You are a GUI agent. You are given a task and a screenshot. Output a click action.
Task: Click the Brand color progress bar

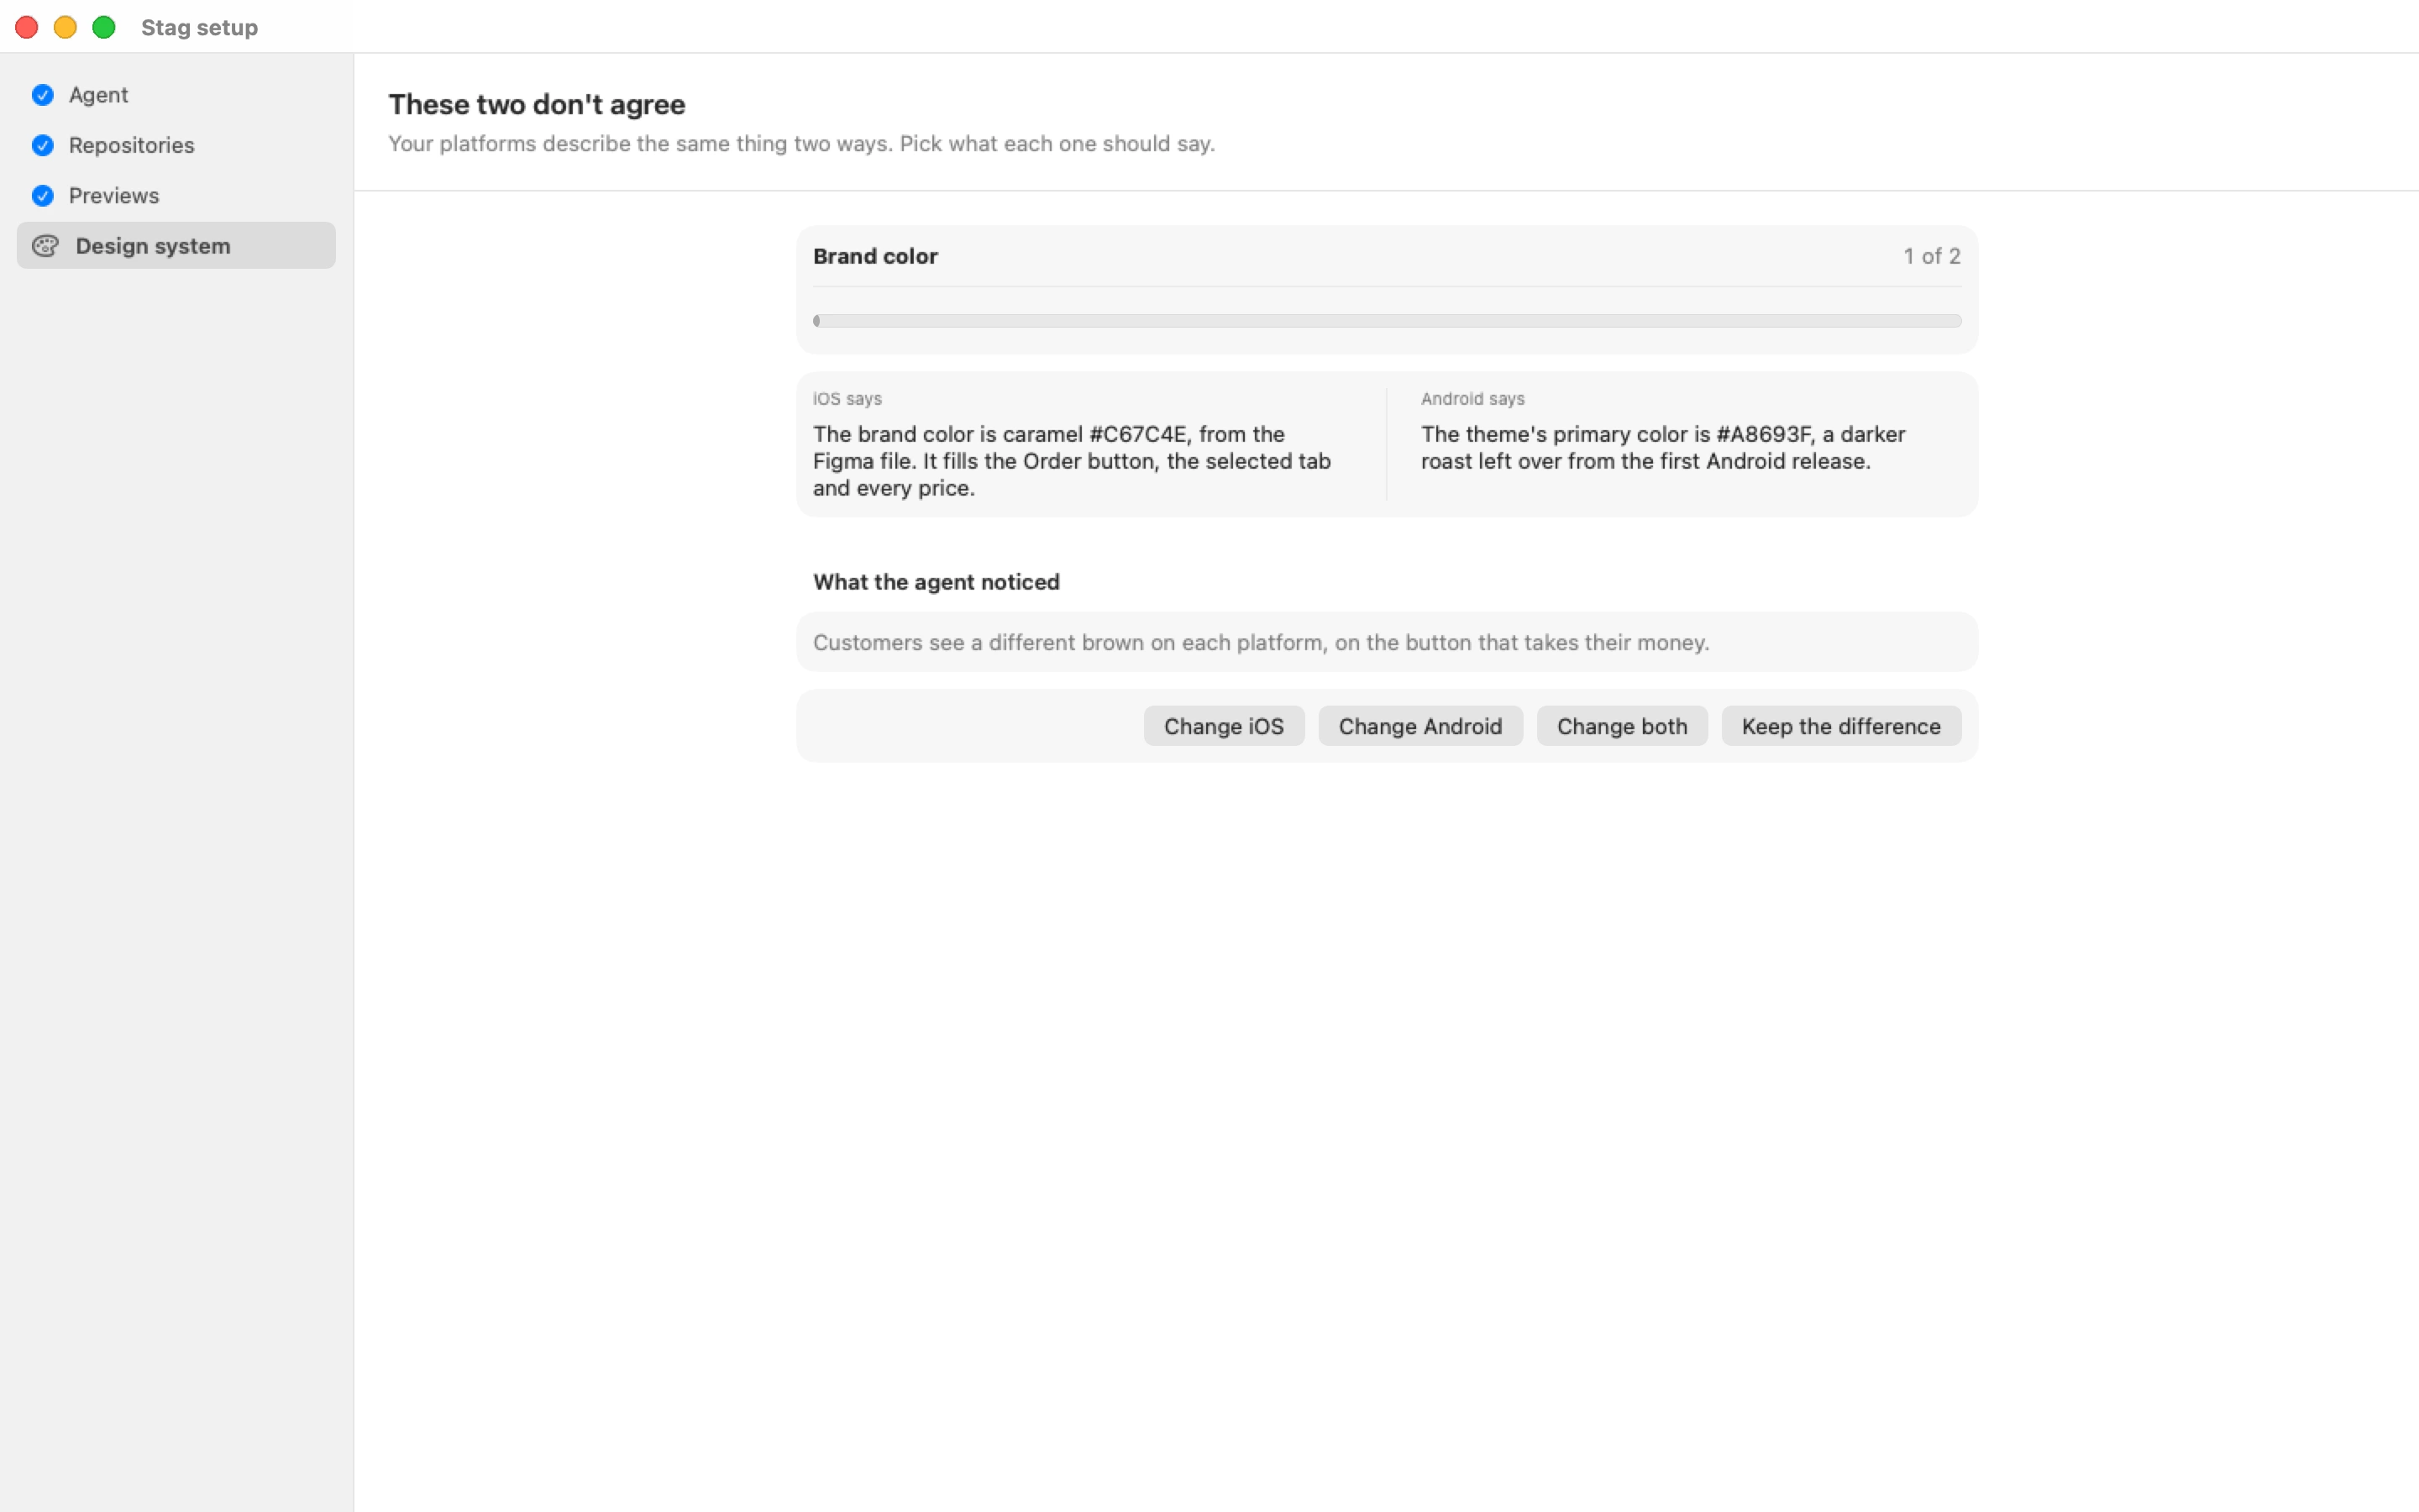(x=1387, y=321)
